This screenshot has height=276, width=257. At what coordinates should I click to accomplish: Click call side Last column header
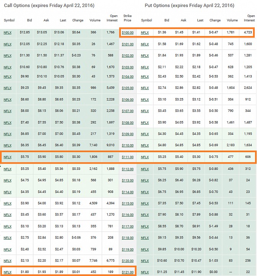pyautogui.click(x=63, y=20)
